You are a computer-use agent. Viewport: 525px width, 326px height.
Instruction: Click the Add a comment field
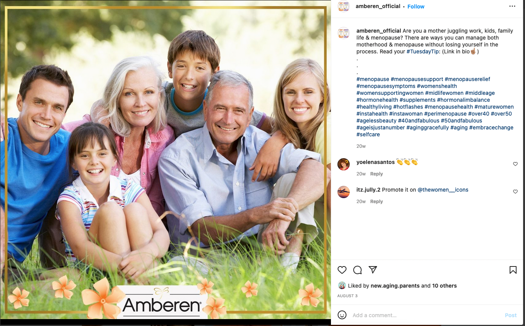[427, 315]
